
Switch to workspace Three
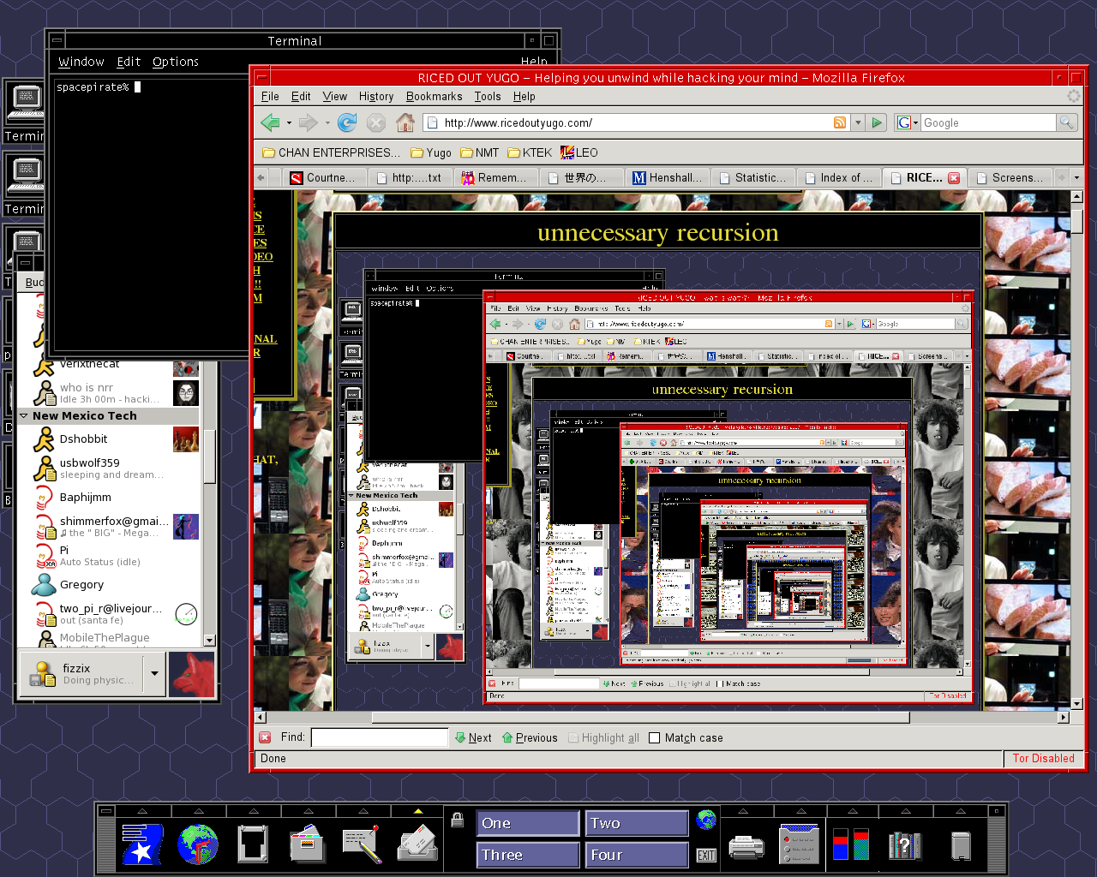(x=528, y=855)
